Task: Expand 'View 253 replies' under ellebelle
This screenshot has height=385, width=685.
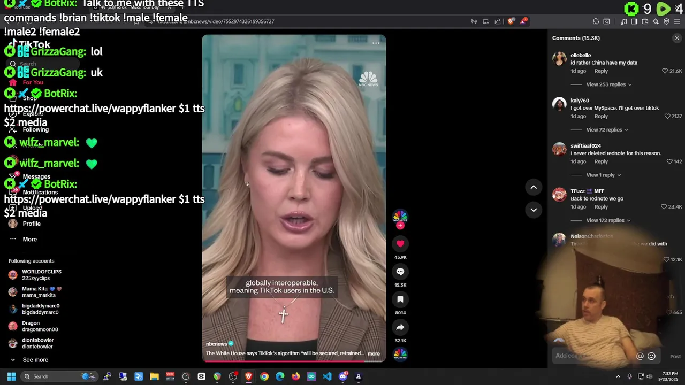Action: click(x=609, y=84)
